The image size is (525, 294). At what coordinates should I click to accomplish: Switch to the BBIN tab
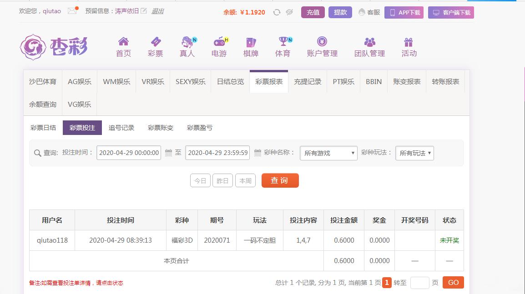(x=374, y=82)
